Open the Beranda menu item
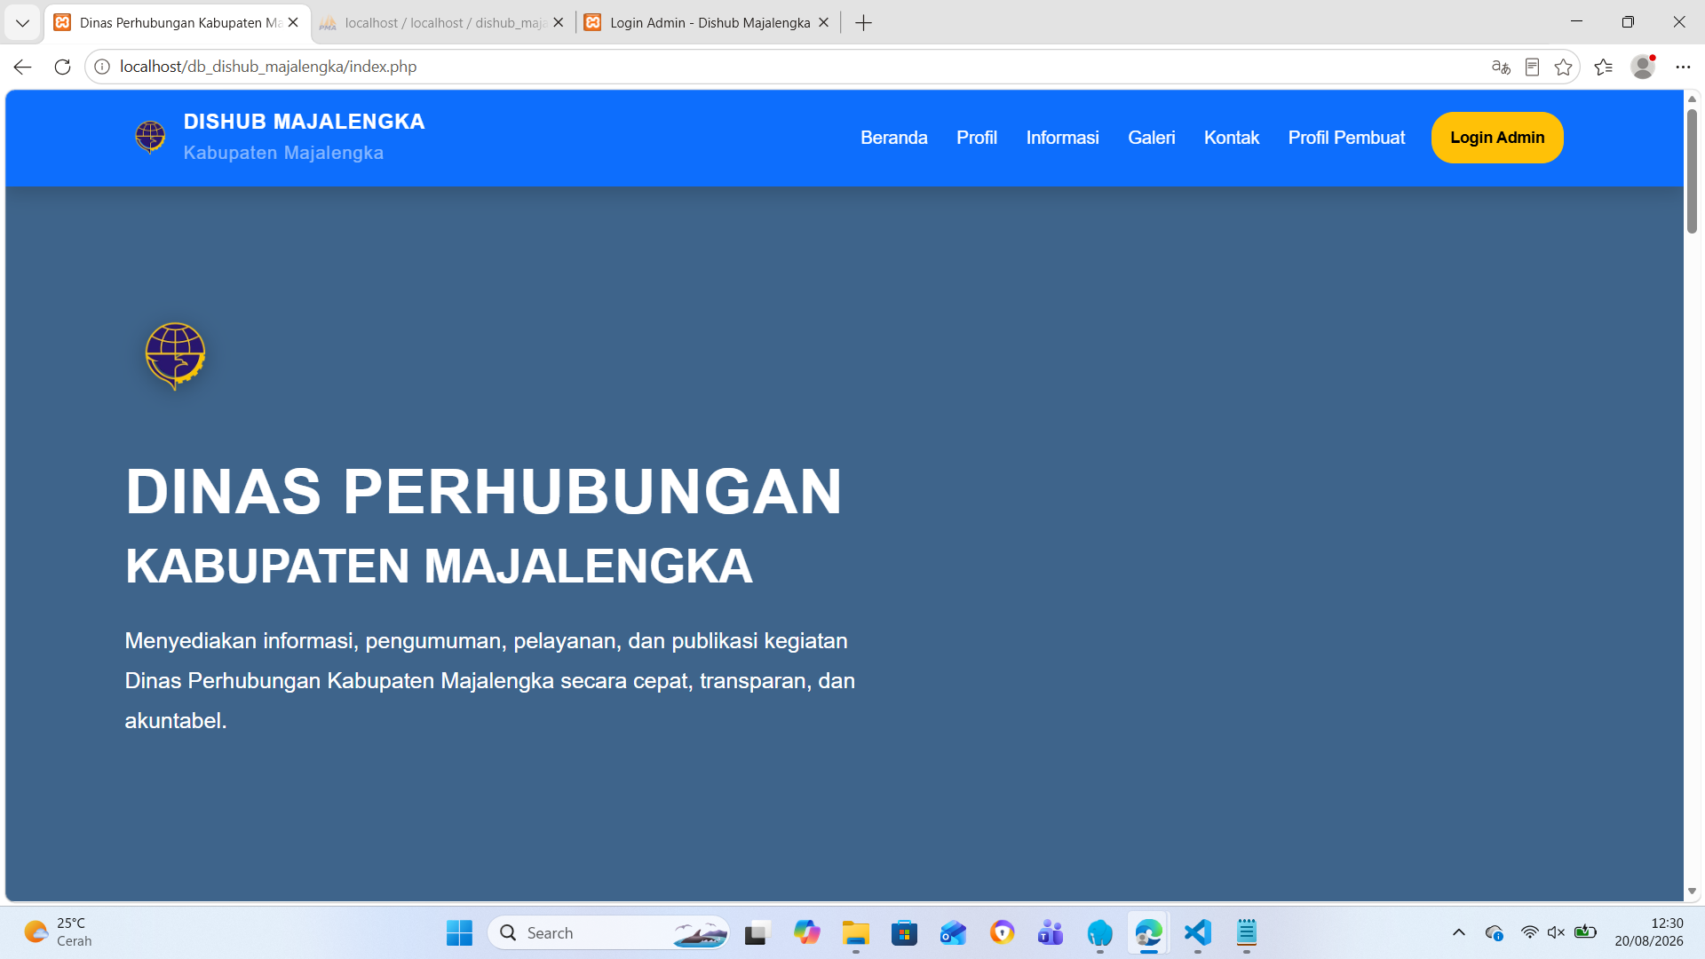 coord(893,138)
